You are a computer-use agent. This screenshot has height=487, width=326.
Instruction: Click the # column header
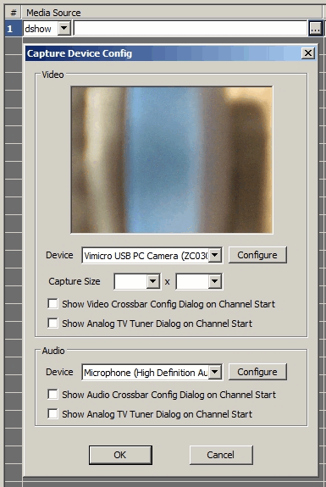[x=14, y=13]
